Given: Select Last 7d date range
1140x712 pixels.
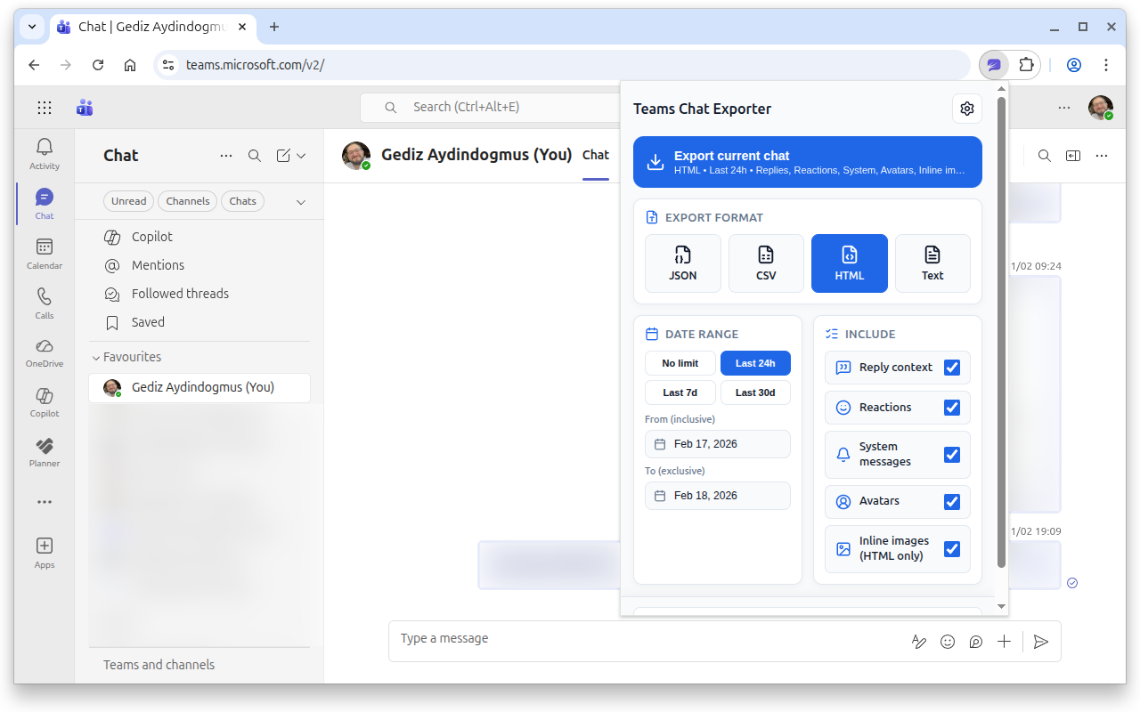Looking at the screenshot, I should tap(680, 392).
